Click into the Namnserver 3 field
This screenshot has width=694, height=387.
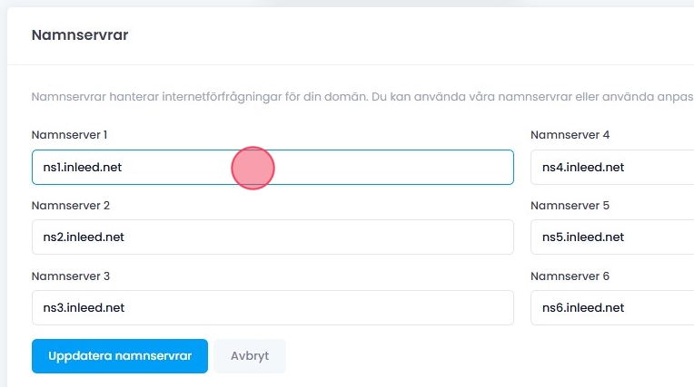click(273, 307)
